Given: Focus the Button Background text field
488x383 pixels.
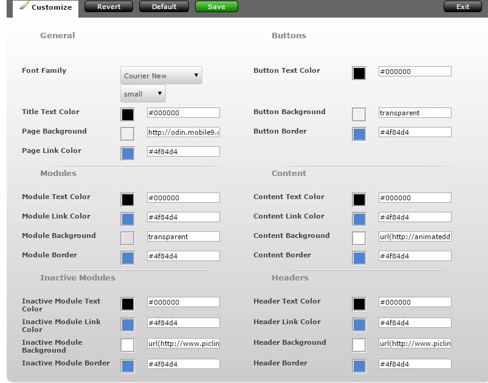Looking at the screenshot, I should click(x=414, y=113).
